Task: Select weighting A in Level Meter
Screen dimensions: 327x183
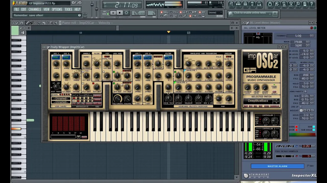Action: (305, 110)
